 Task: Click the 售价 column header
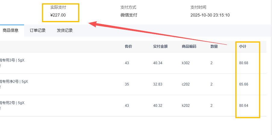128,46
